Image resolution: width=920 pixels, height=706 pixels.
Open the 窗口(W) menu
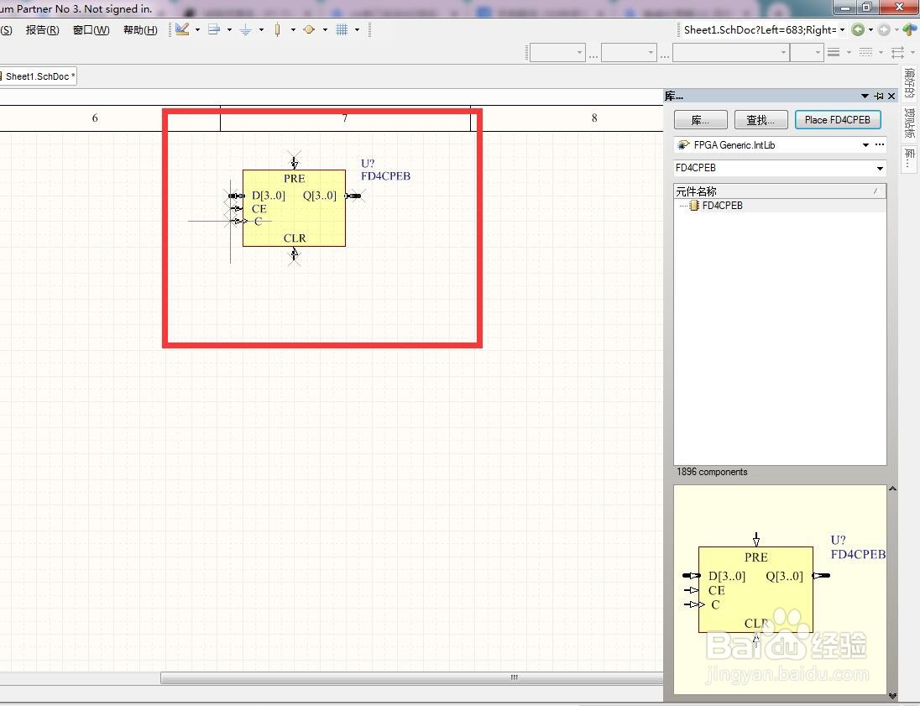pos(91,30)
